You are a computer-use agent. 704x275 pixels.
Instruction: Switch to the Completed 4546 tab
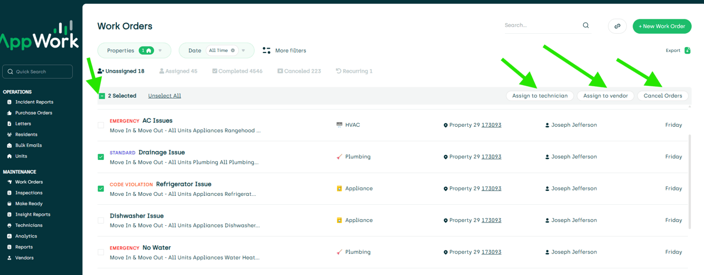click(237, 71)
